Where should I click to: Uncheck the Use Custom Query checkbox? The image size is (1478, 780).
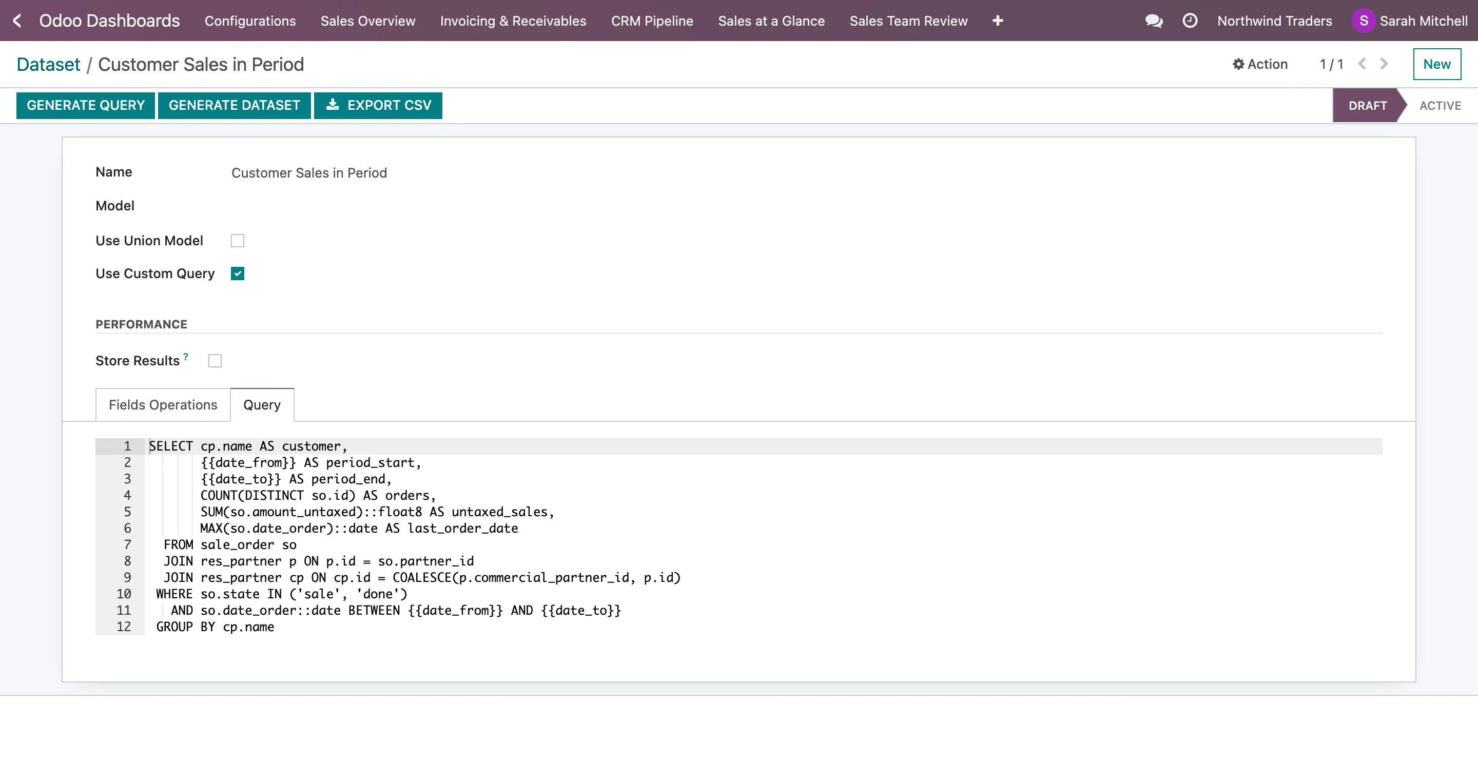click(238, 274)
